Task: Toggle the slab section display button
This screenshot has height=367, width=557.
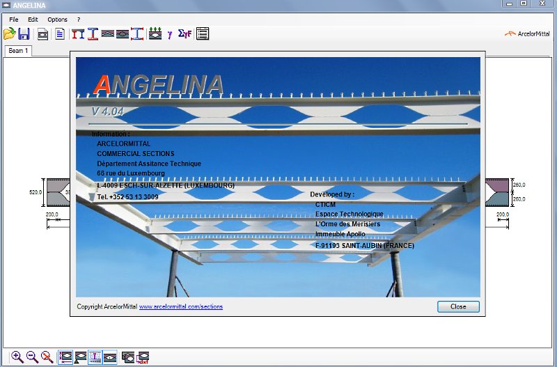Action: [95, 357]
